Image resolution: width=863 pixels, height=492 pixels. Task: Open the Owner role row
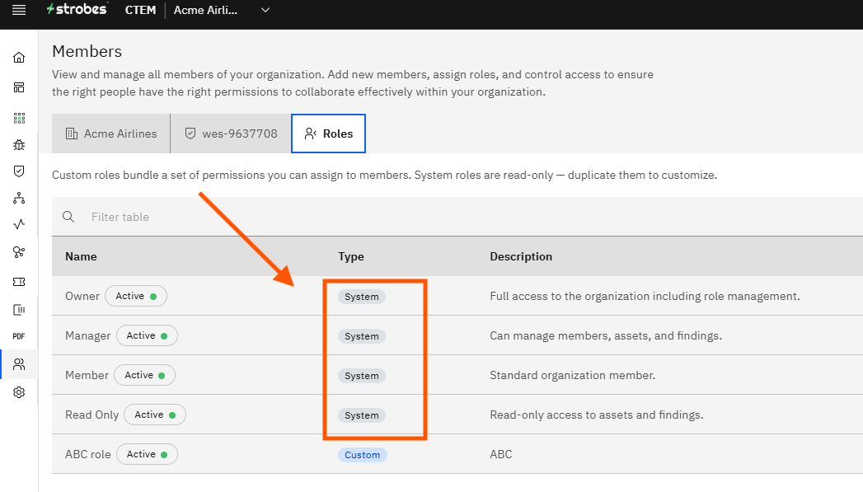457,296
